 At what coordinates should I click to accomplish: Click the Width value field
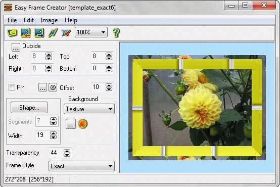(42, 135)
